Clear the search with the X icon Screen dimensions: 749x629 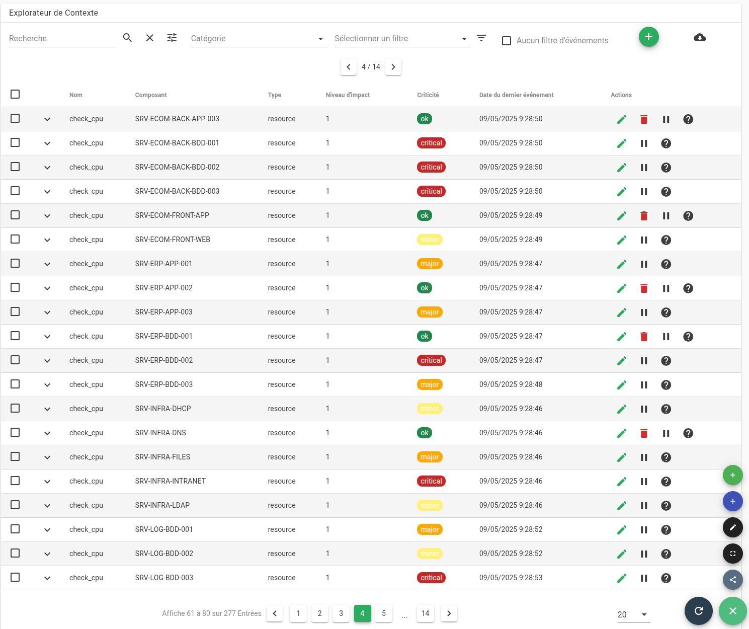(150, 38)
